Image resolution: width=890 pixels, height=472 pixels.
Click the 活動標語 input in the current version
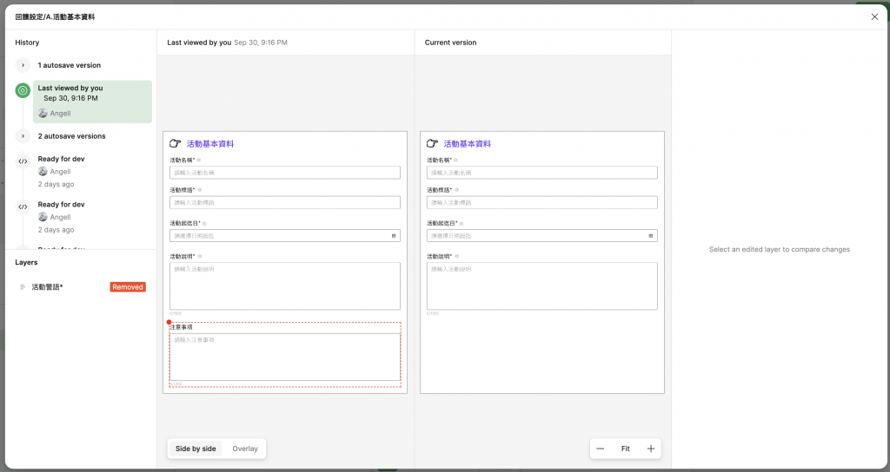[542, 202]
